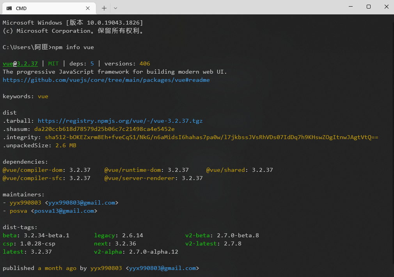
Task: Open the new tab profile dropdown
Action: coord(115,8)
